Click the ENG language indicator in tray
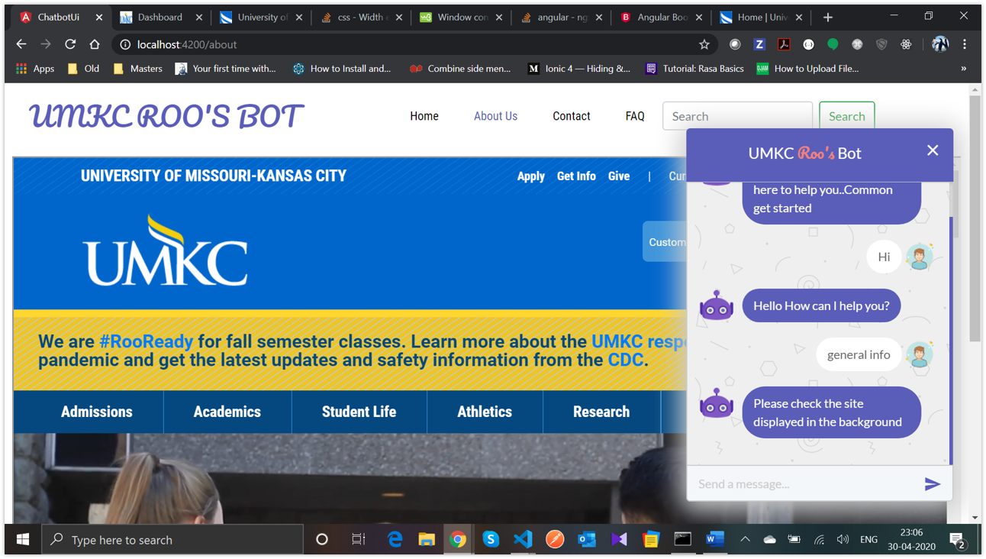The width and height of the screenshot is (986, 559). click(868, 540)
